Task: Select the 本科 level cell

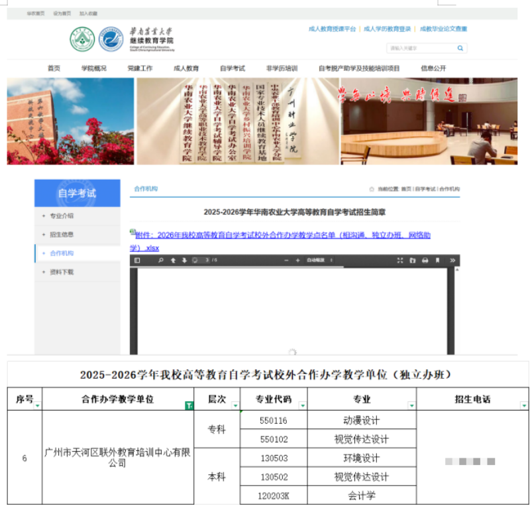Action: 217,476
